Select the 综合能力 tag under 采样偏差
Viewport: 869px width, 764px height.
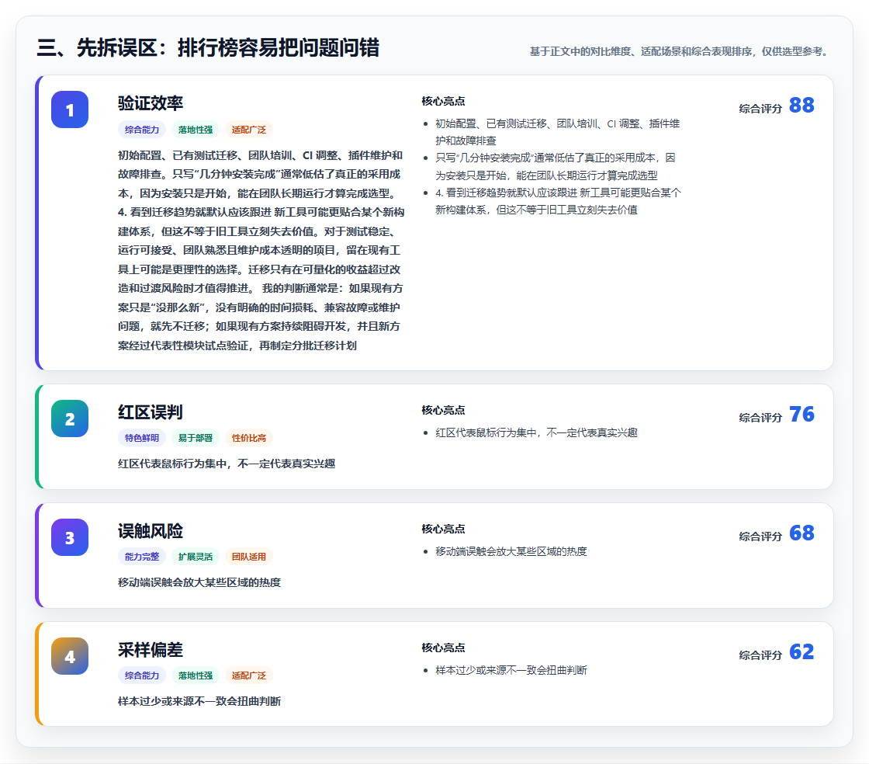click(x=142, y=675)
